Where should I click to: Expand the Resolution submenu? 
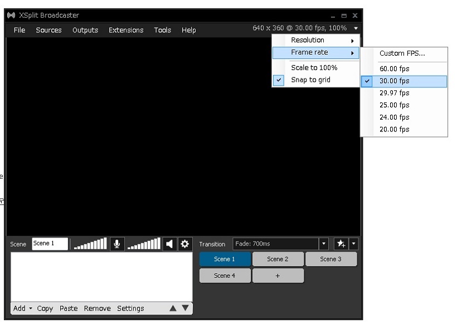[315, 40]
